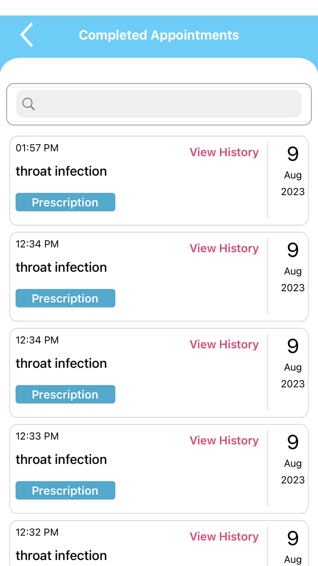
Task: Click the 12:32 PM time label
Action: (x=37, y=532)
